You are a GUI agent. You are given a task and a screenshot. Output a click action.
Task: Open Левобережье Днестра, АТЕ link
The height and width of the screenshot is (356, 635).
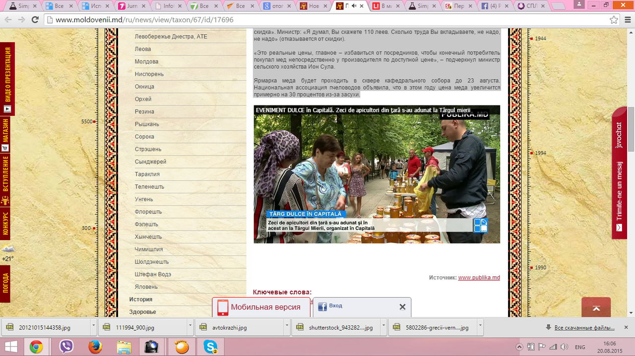[171, 37]
